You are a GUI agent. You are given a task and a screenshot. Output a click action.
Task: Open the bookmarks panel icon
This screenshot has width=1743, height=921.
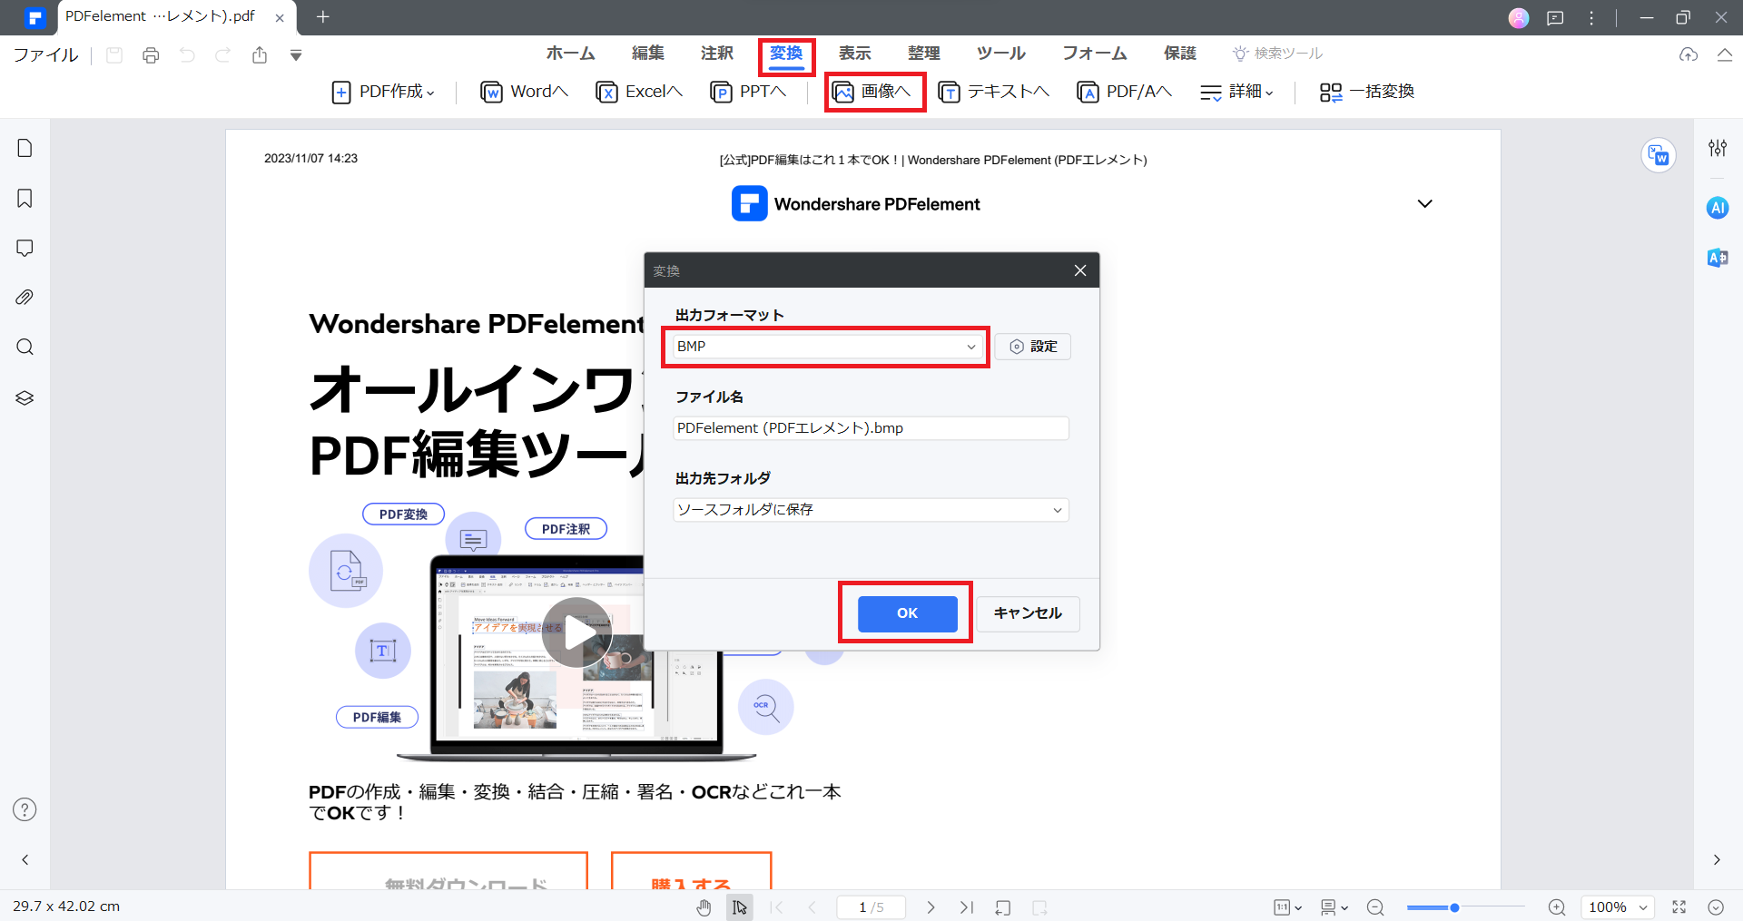[x=25, y=198]
